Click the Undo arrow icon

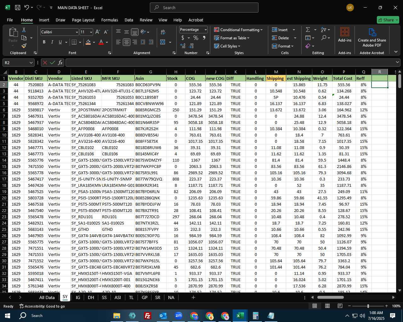[27, 8]
